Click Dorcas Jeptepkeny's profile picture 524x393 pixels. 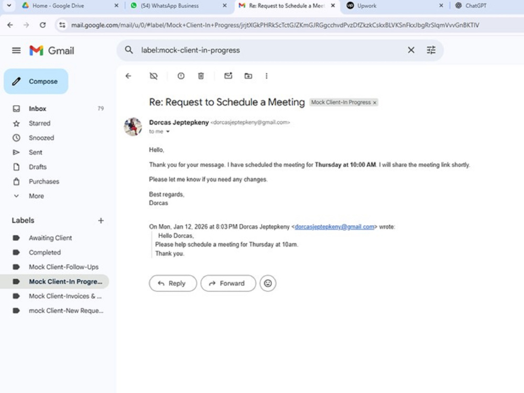[133, 127]
